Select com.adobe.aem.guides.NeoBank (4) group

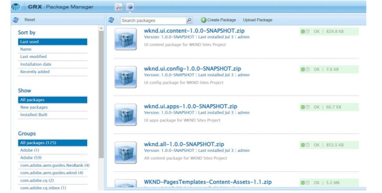tap(55, 165)
